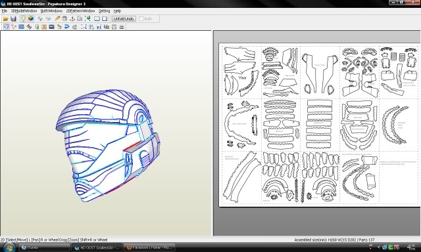
Task: Open the File menu
Action: coord(5,11)
